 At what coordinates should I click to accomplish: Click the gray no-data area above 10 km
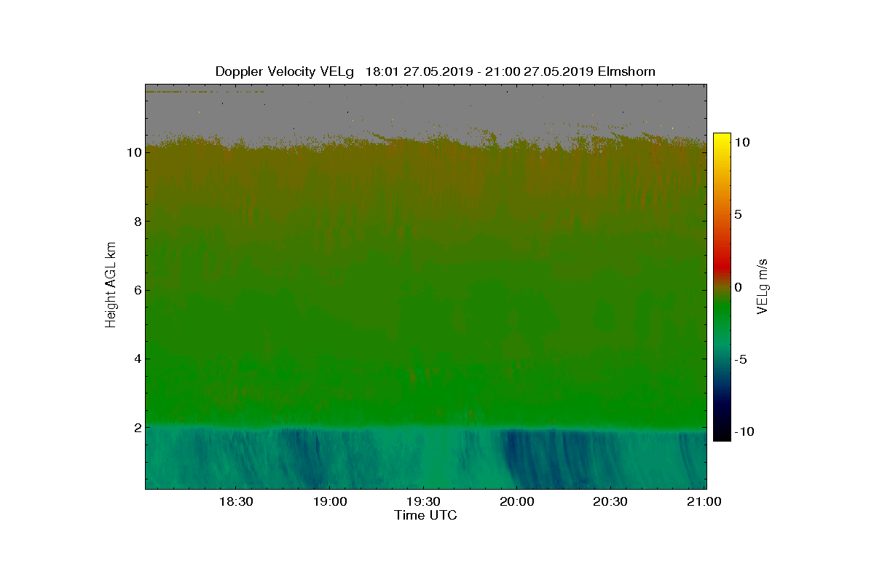426,109
